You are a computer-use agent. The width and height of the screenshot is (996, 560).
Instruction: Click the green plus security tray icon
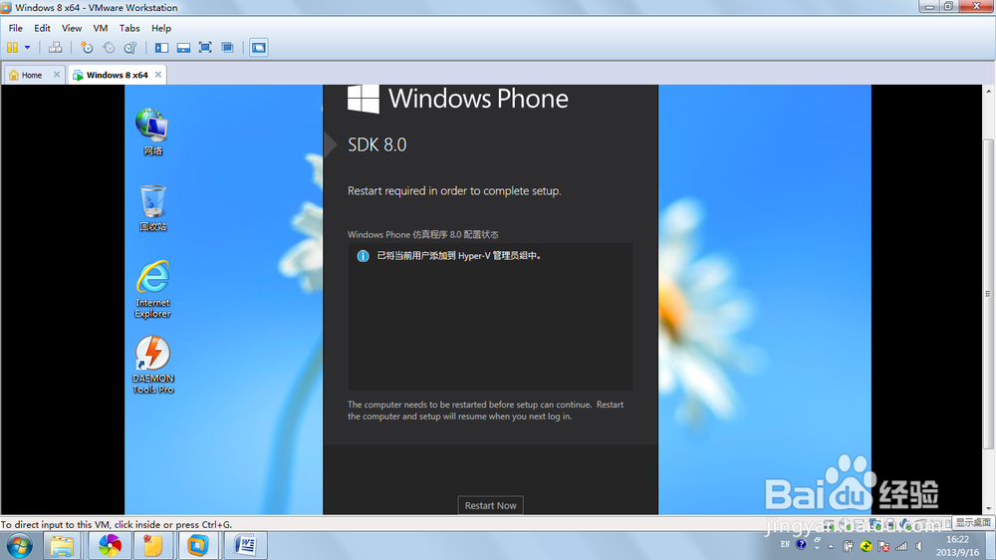pos(866,546)
